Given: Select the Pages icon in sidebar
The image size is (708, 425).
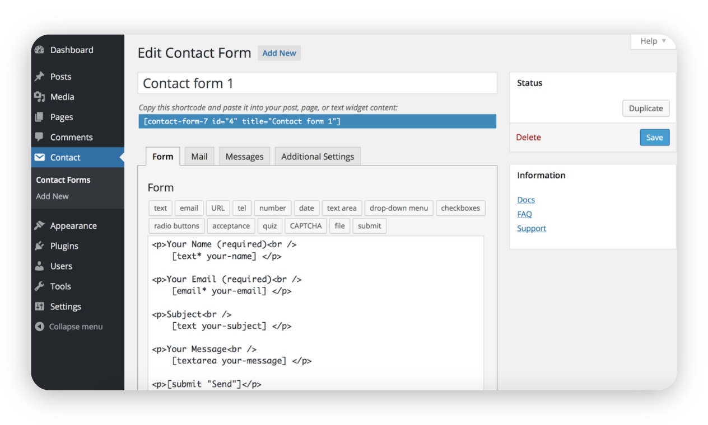Looking at the screenshot, I should coord(39,117).
